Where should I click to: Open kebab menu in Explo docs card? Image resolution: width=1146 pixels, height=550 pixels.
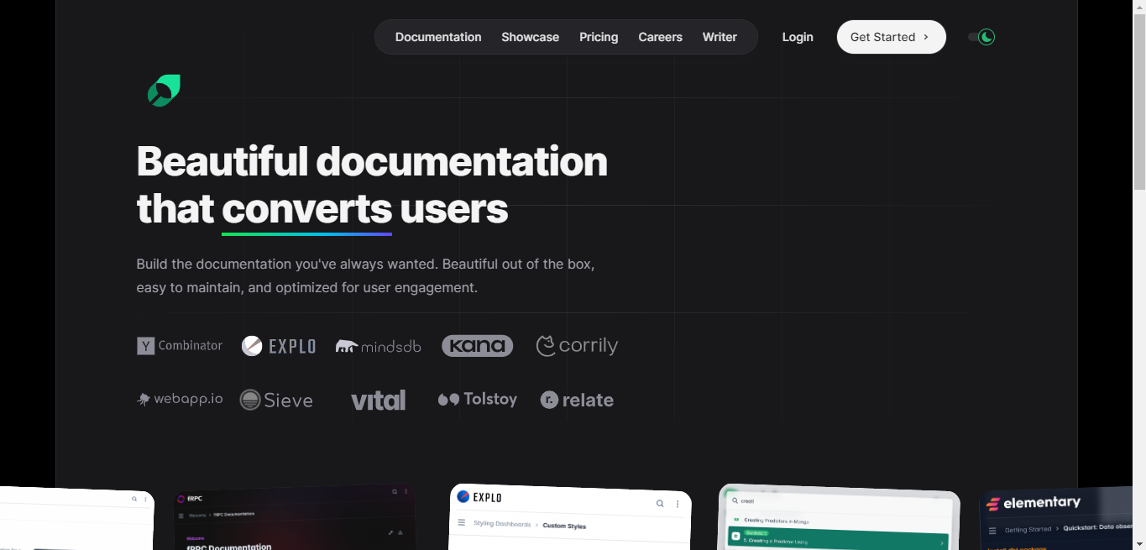(x=678, y=505)
